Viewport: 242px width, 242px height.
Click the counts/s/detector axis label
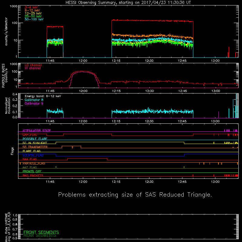pyautogui.click(x=6, y=31)
